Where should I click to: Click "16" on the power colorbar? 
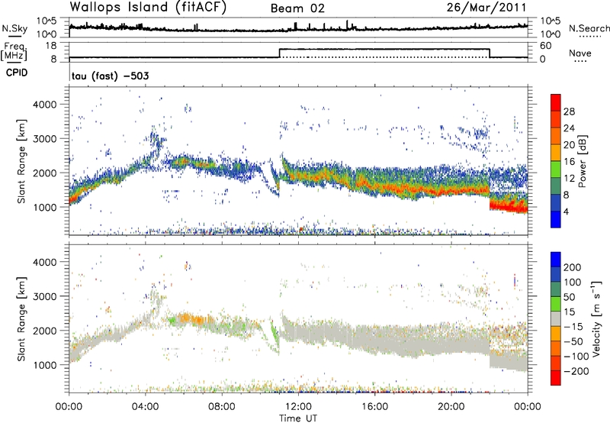pyautogui.click(x=569, y=162)
